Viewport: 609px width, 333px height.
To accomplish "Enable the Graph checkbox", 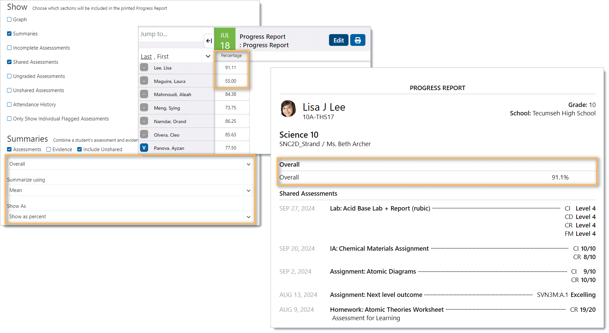I will pos(9,20).
